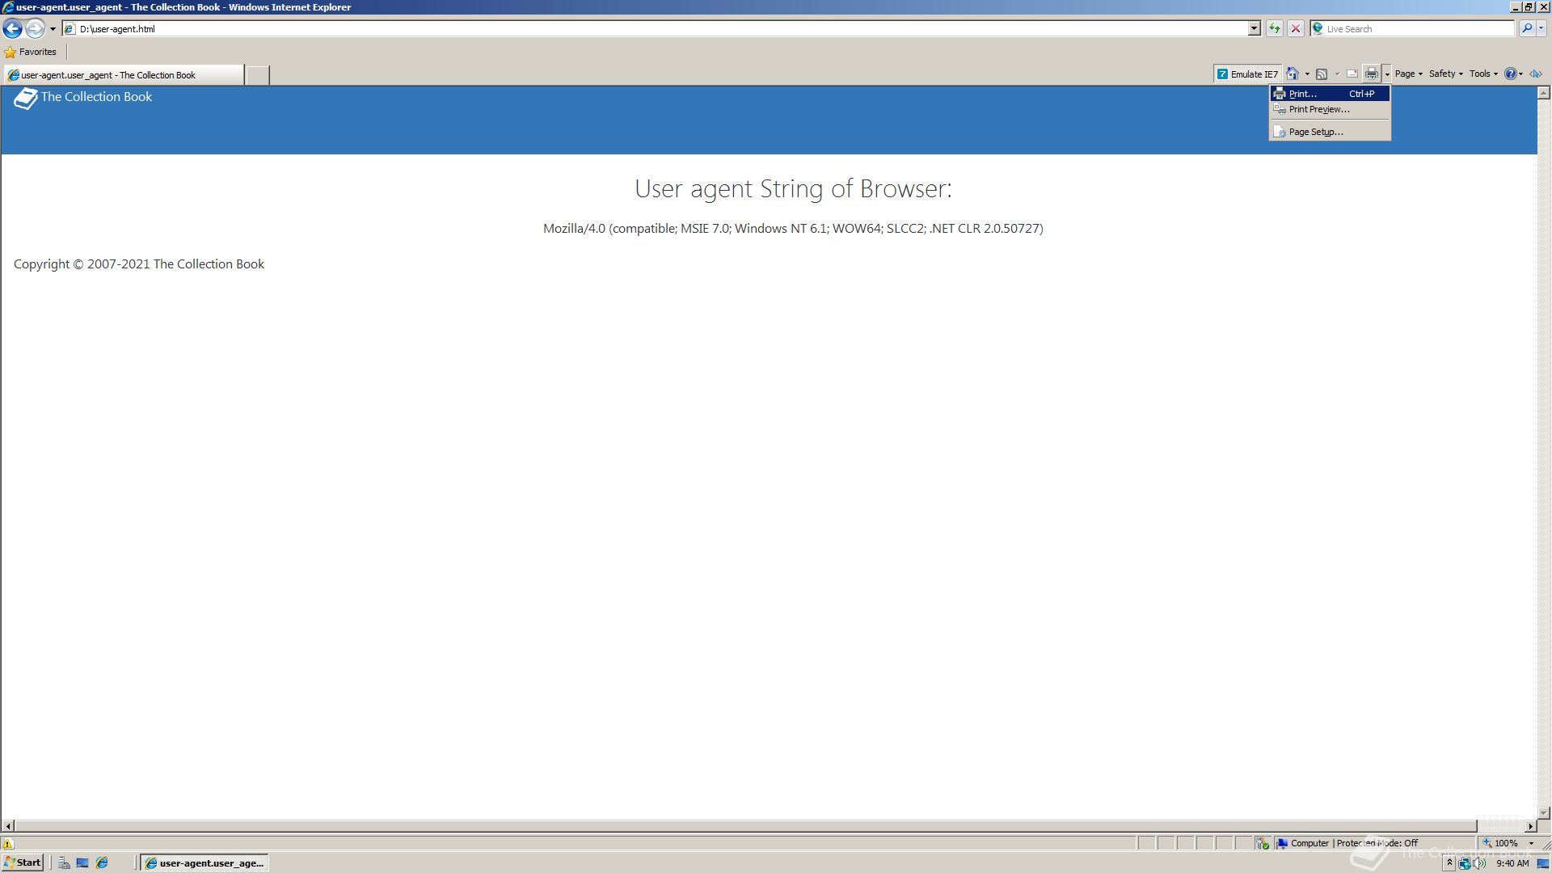Click the add-ons key status icon

1263,843
